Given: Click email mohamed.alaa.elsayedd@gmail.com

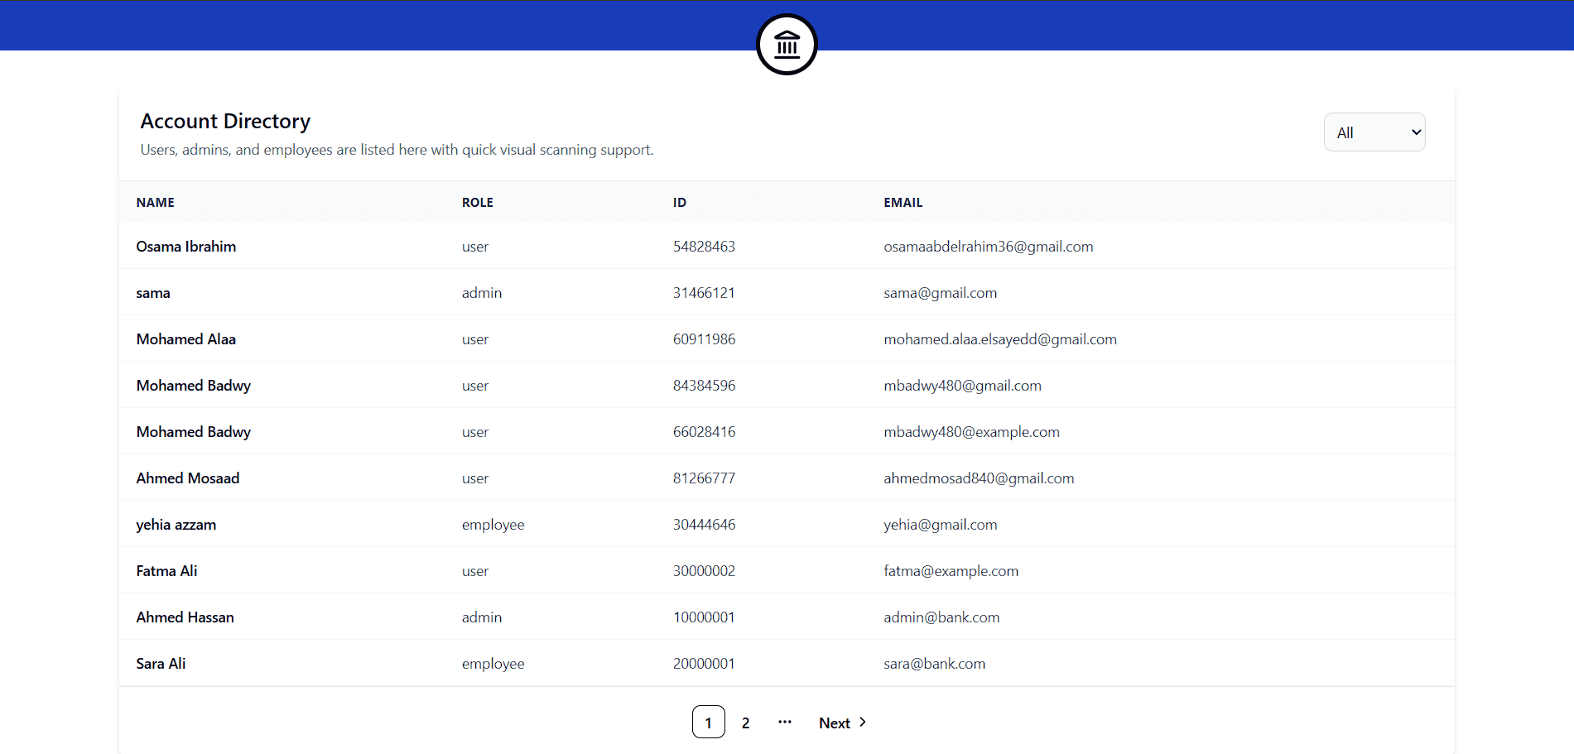Looking at the screenshot, I should tap(1000, 339).
